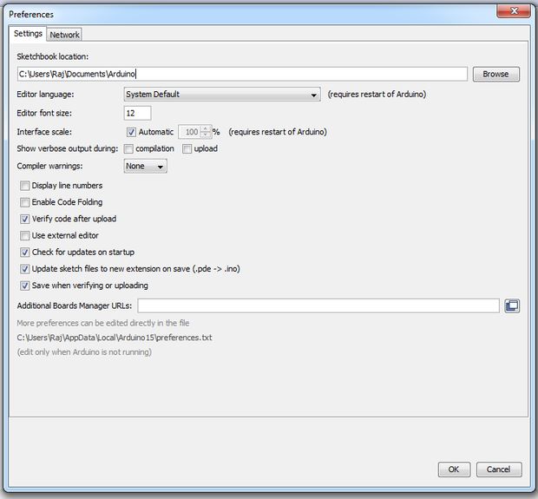
Task: Click the 'Sketchbook location:' label
Action: pos(52,56)
